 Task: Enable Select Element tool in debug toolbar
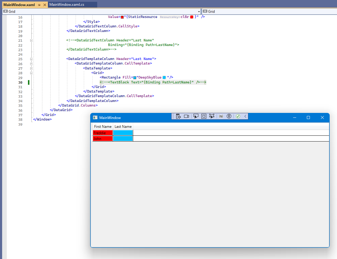196,116
